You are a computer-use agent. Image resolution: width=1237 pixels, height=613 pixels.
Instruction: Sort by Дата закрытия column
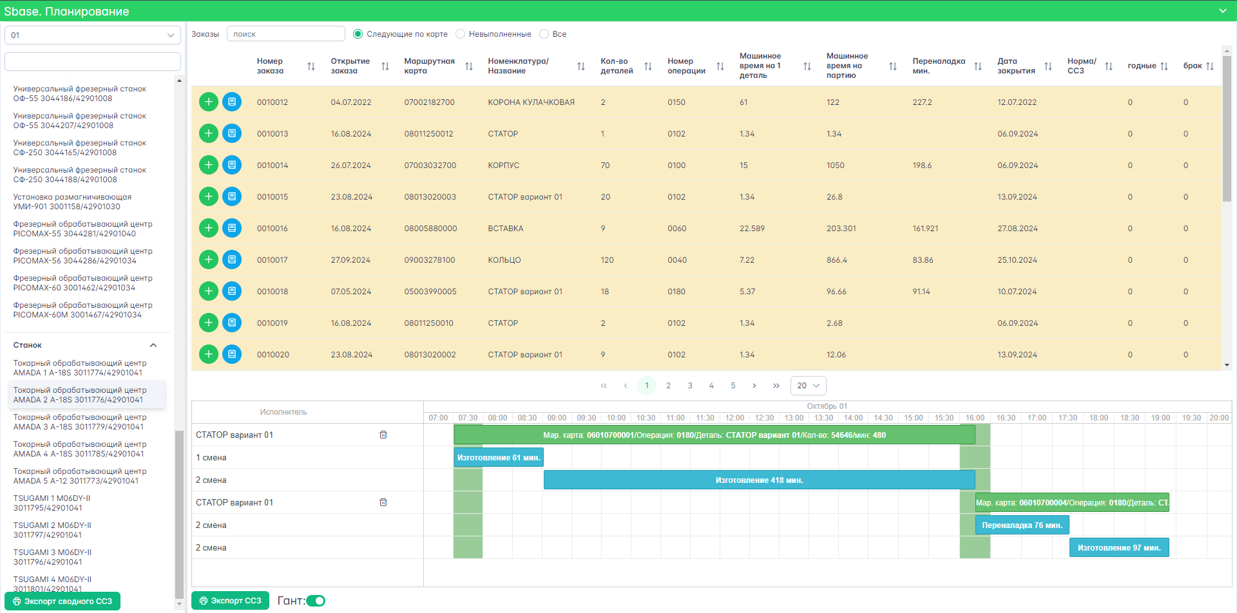pos(1048,66)
